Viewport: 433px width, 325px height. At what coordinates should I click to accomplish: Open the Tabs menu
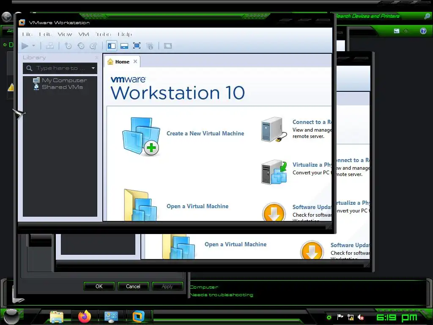point(103,34)
